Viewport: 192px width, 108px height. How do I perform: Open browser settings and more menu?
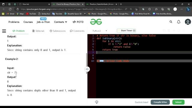point(181,9)
